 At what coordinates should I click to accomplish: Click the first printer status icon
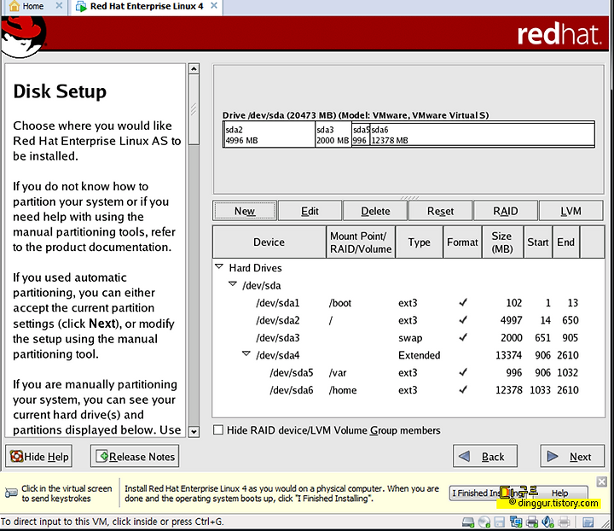coord(532,522)
